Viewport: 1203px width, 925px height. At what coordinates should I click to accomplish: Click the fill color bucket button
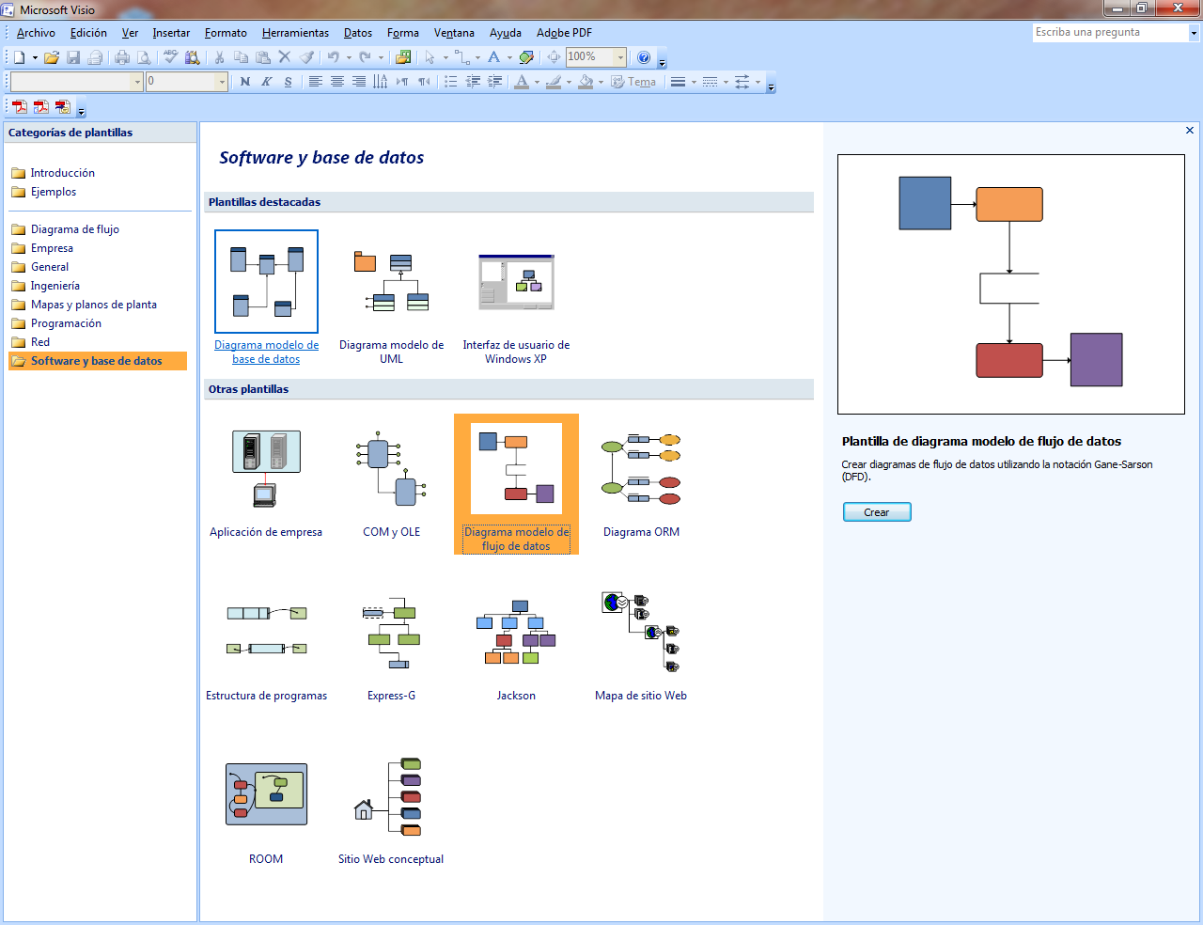[x=586, y=82]
